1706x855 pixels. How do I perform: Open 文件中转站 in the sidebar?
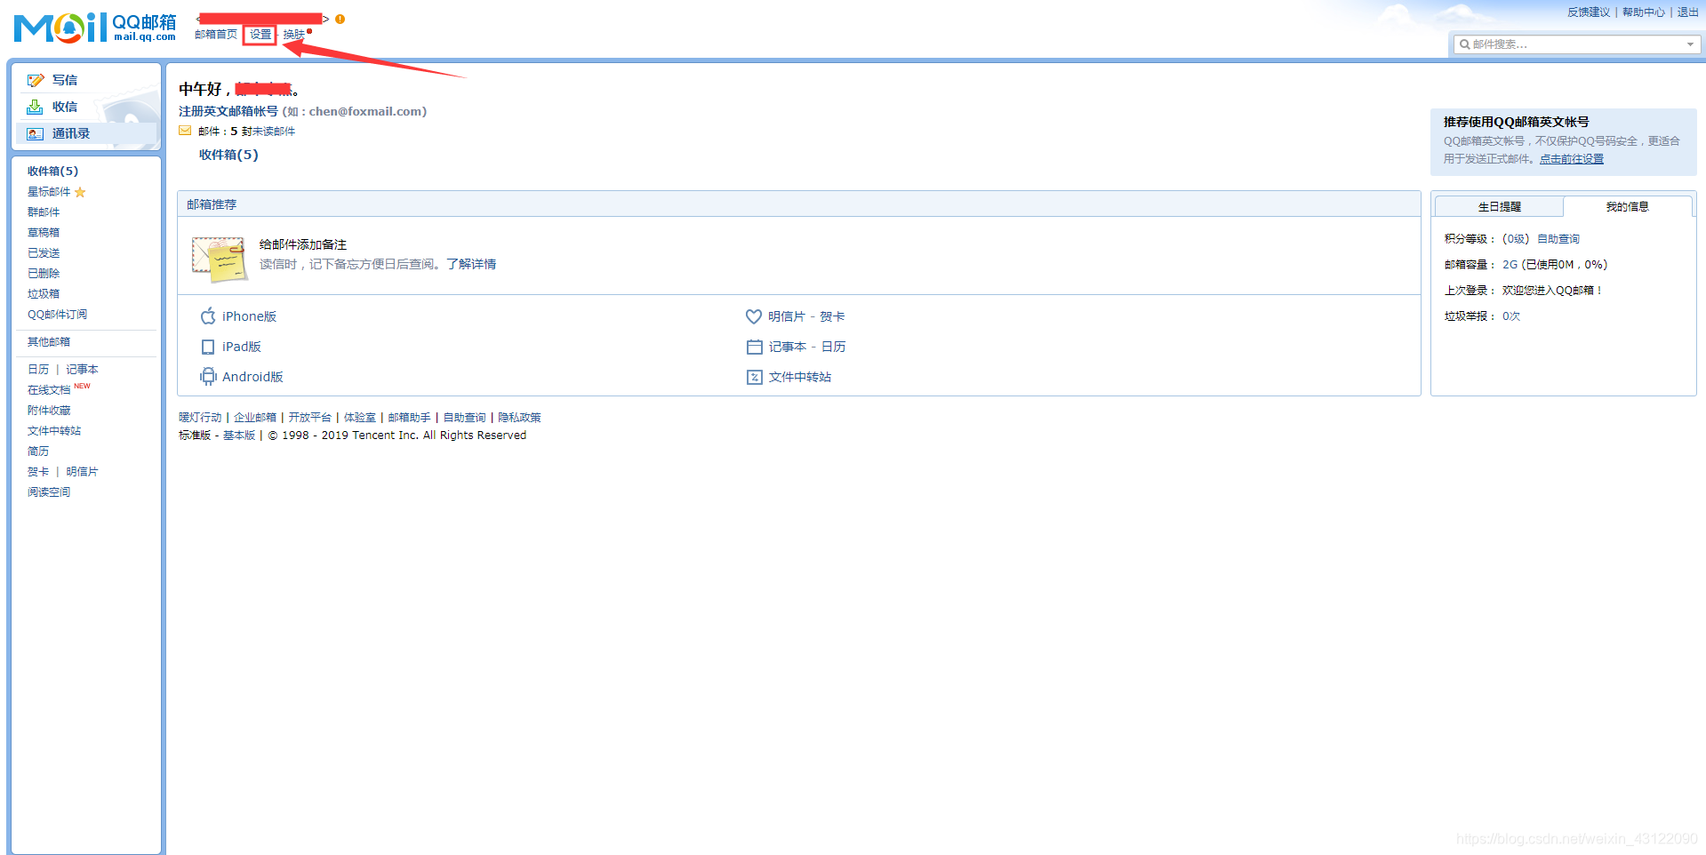(54, 431)
